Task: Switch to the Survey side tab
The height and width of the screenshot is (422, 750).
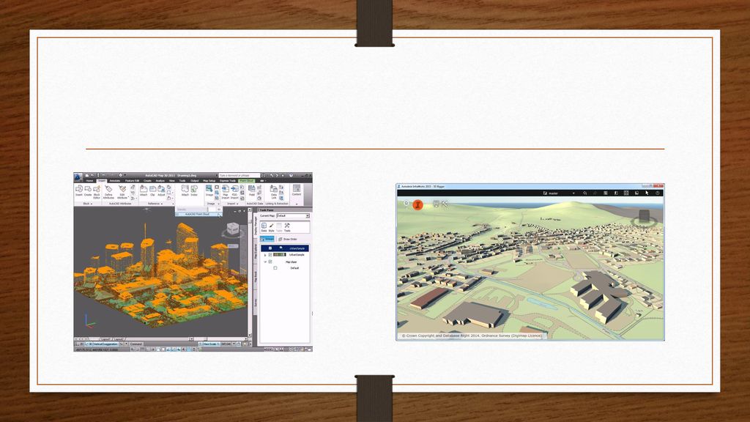Action: pyautogui.click(x=256, y=303)
